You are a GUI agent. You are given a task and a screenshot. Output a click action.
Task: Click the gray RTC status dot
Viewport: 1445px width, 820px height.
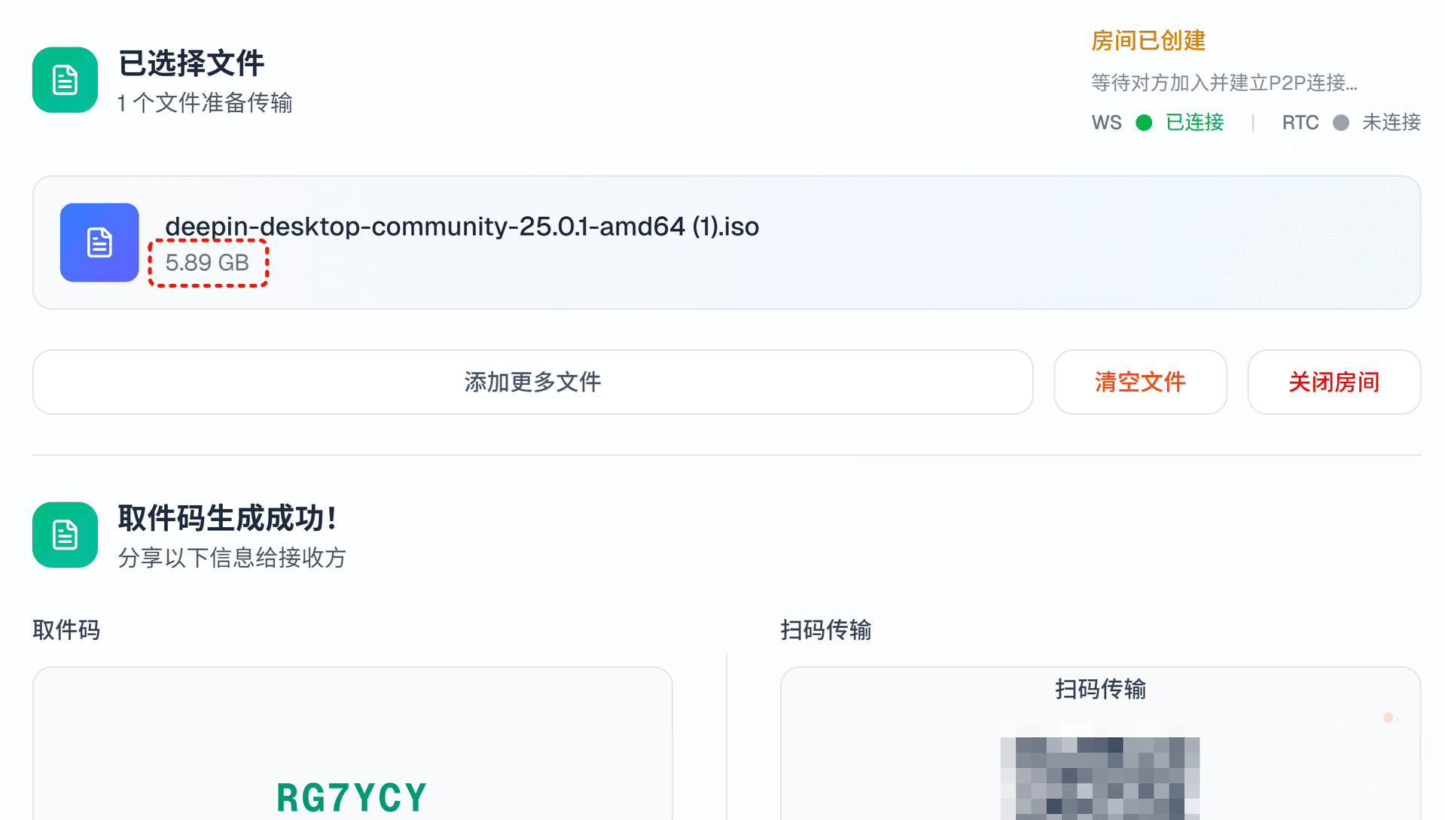tap(1340, 123)
